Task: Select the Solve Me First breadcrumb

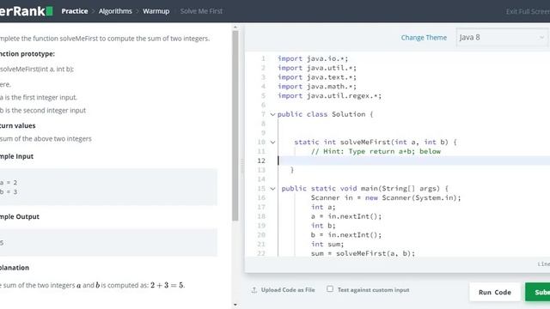Action: [201, 11]
